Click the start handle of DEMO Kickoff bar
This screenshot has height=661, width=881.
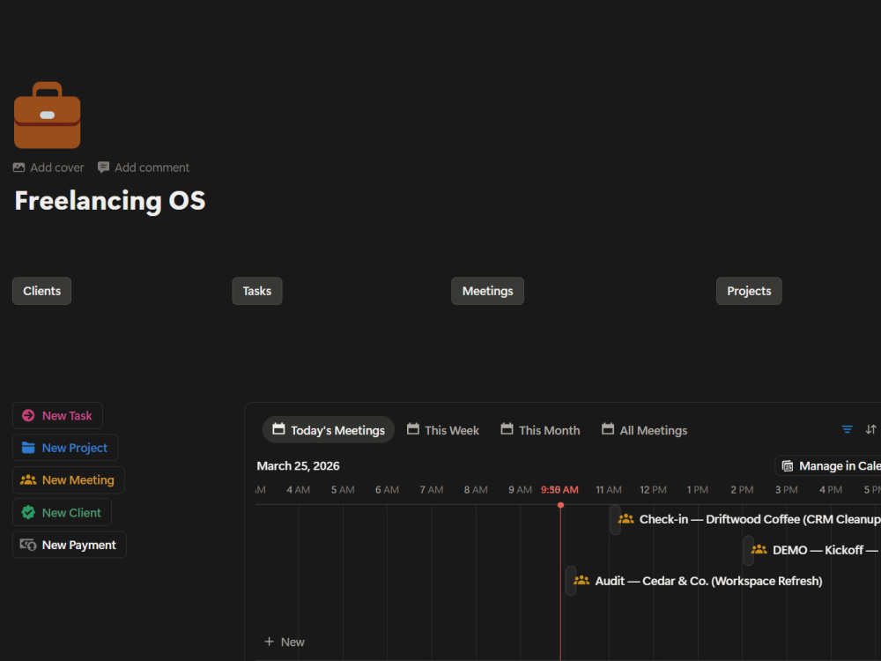(748, 550)
